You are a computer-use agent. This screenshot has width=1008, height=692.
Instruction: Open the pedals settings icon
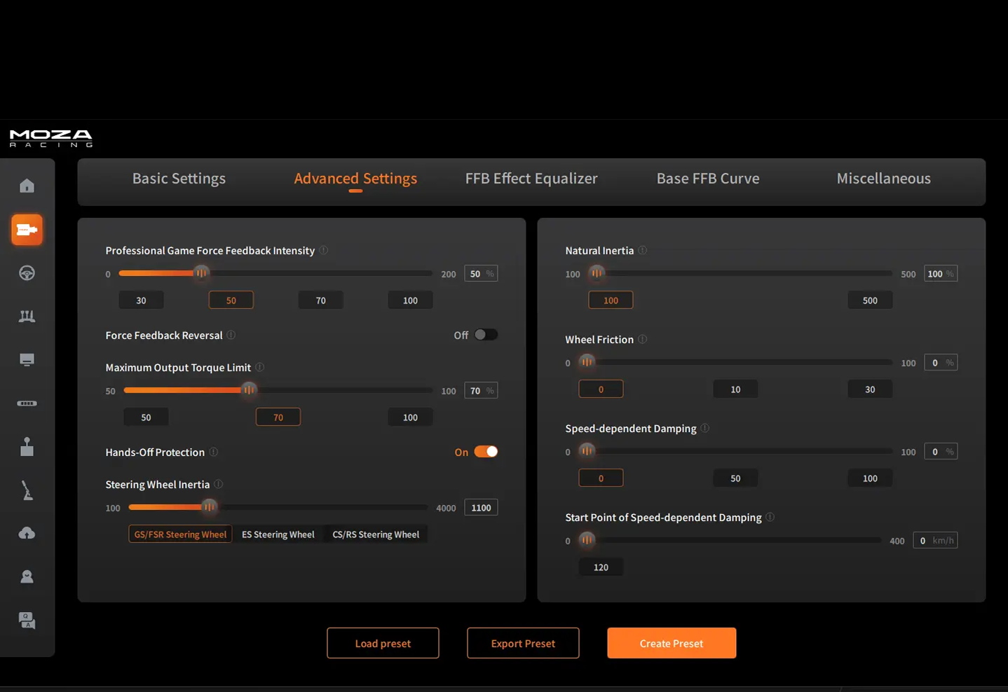27,317
